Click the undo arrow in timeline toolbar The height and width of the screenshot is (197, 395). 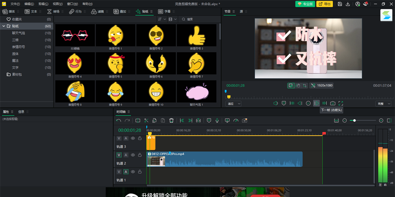click(119, 120)
